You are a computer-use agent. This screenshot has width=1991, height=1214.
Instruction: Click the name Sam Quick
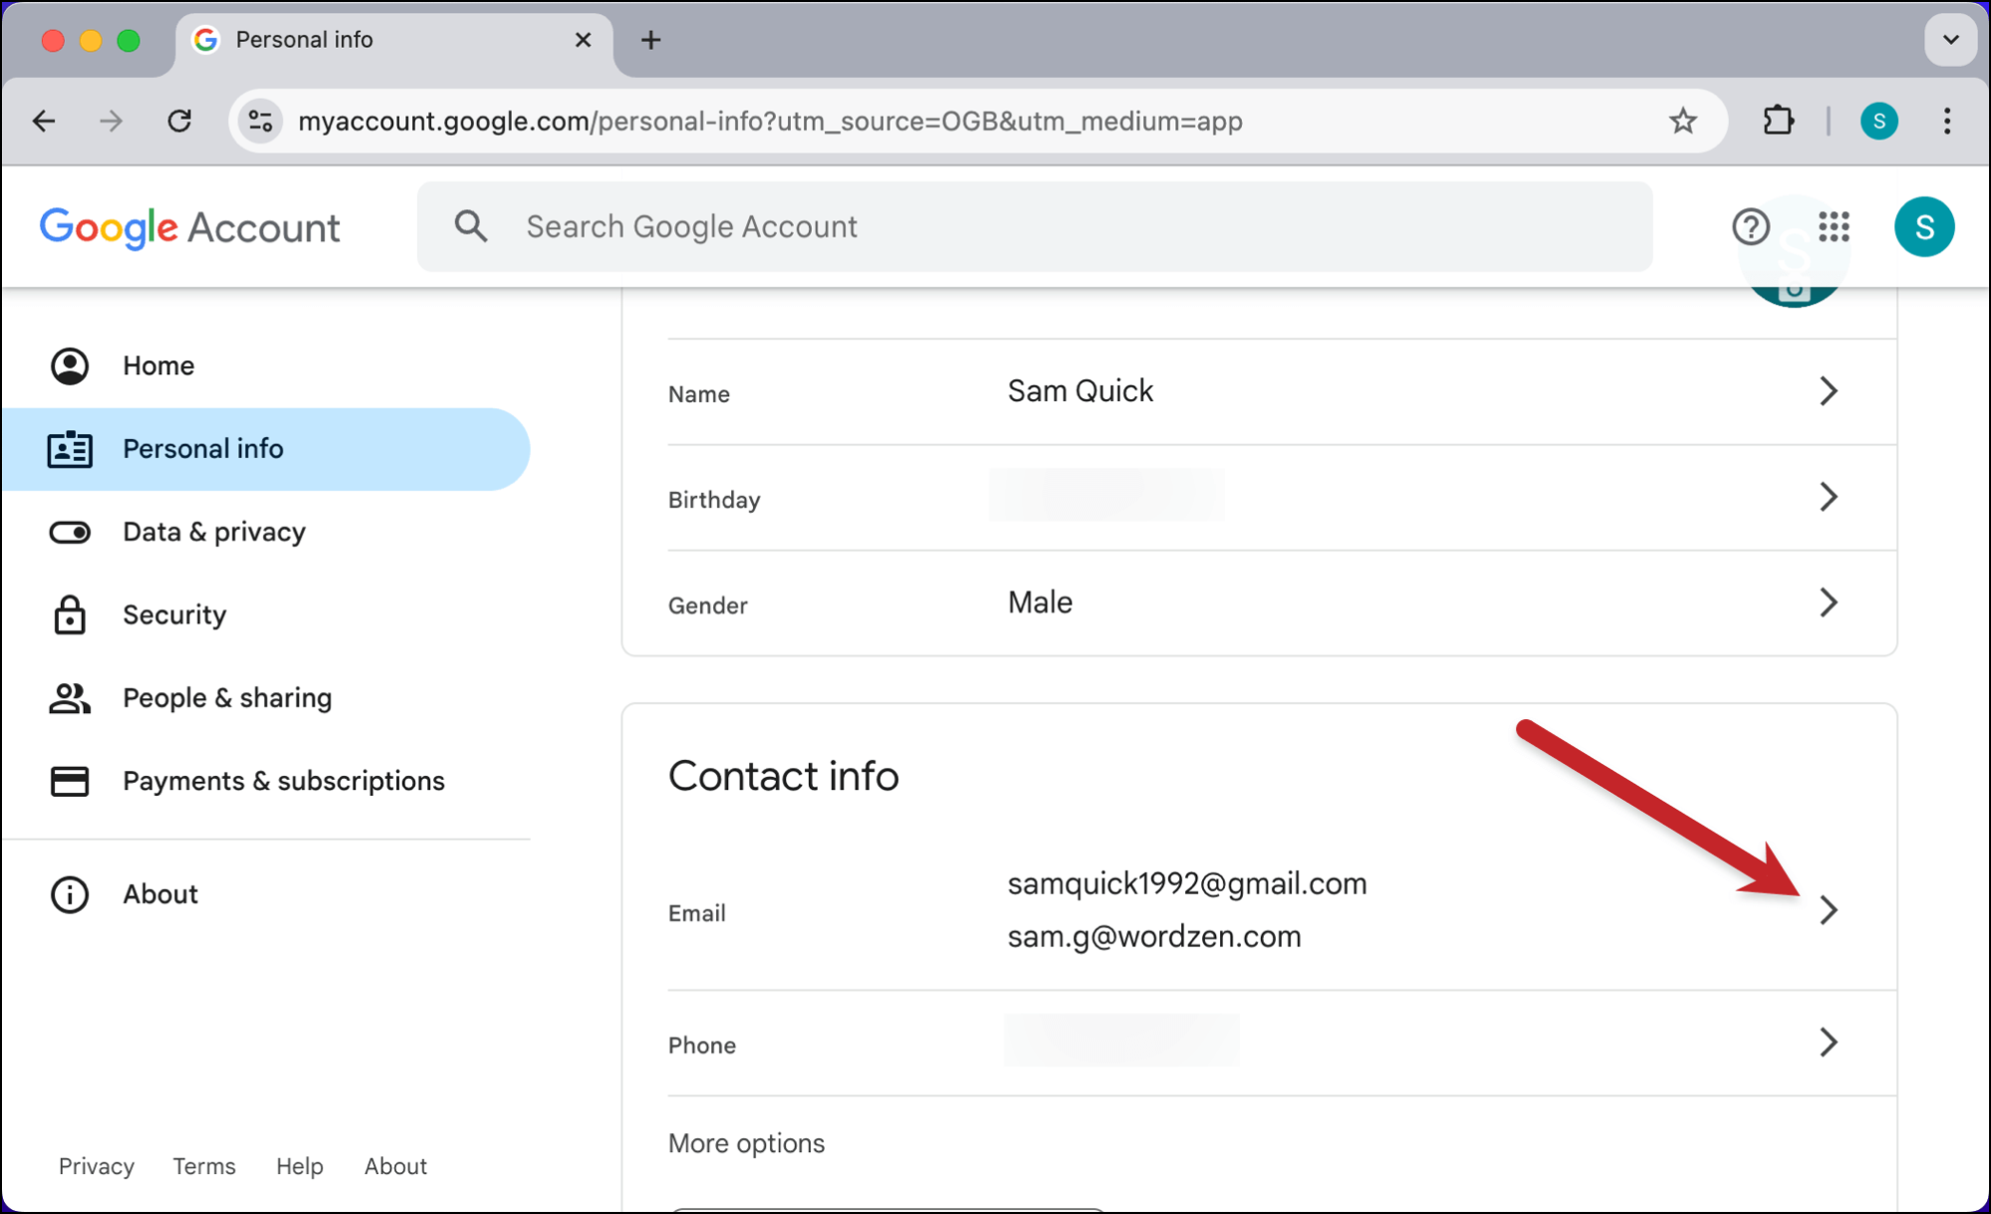1081,391
